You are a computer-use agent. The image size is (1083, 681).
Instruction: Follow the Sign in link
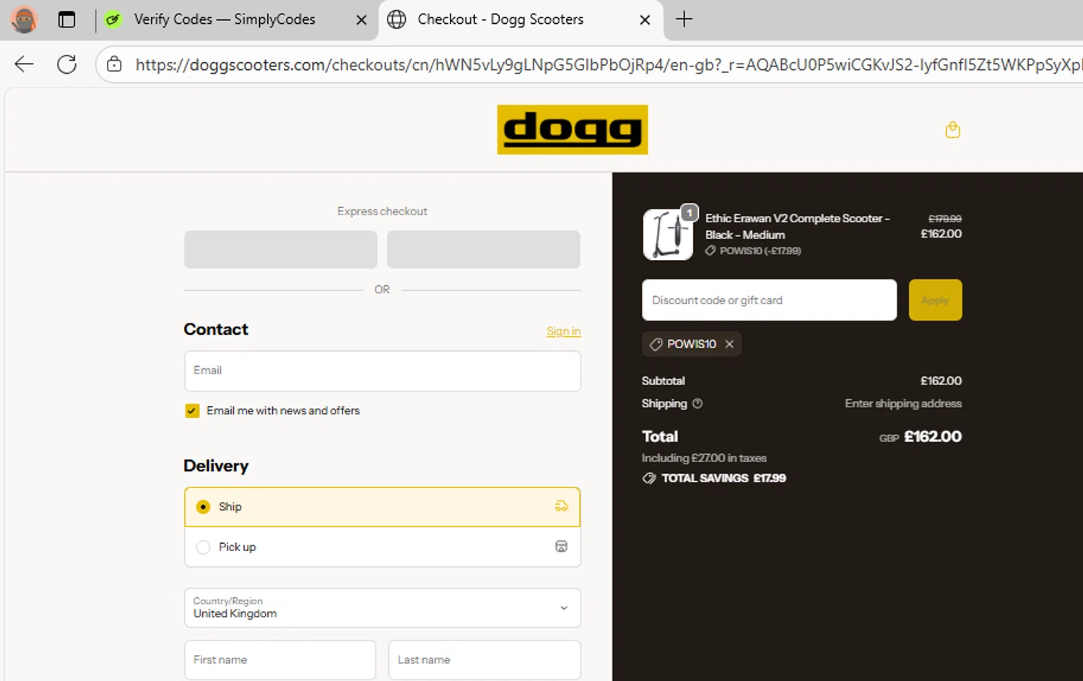point(563,331)
